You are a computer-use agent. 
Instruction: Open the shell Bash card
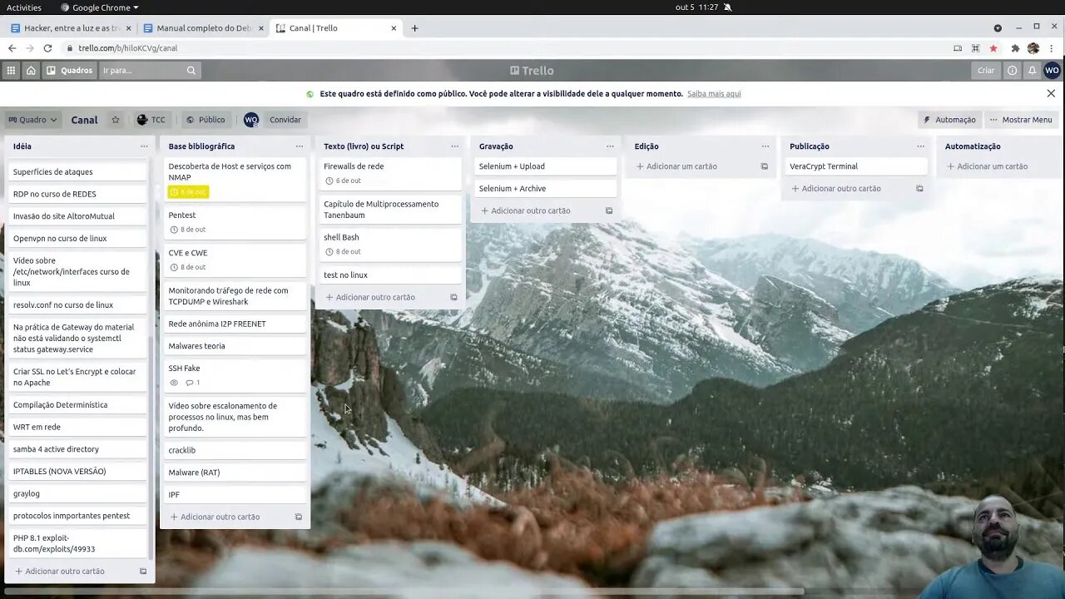(x=390, y=244)
